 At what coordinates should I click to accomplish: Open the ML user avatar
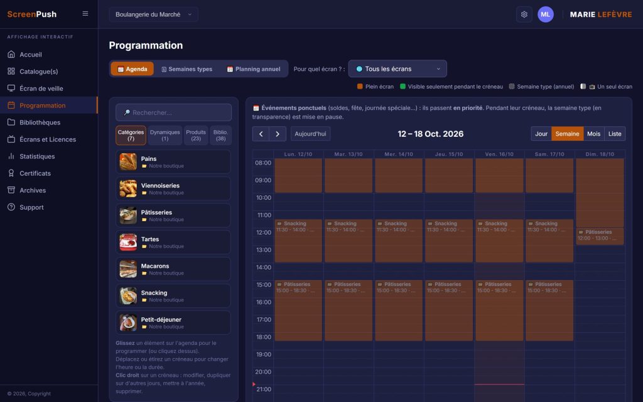tap(546, 14)
